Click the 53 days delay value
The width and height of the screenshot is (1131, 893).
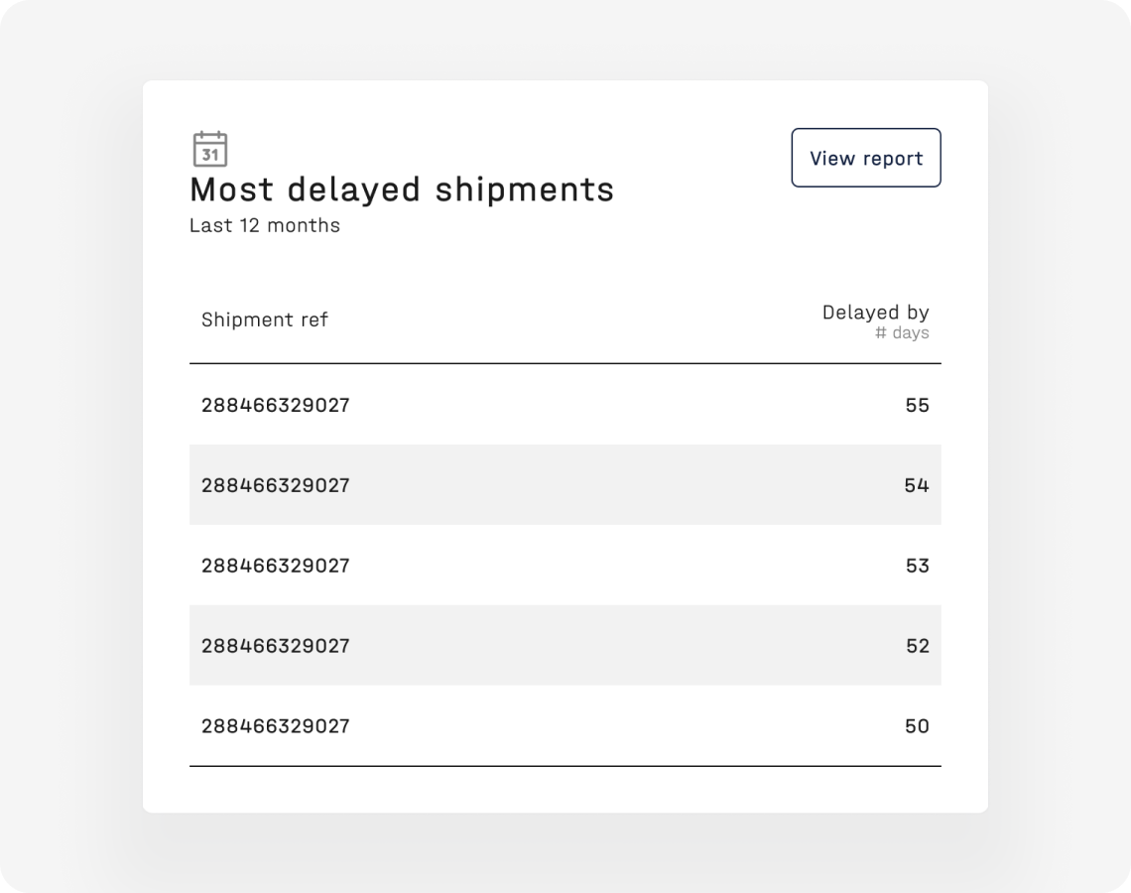click(917, 565)
